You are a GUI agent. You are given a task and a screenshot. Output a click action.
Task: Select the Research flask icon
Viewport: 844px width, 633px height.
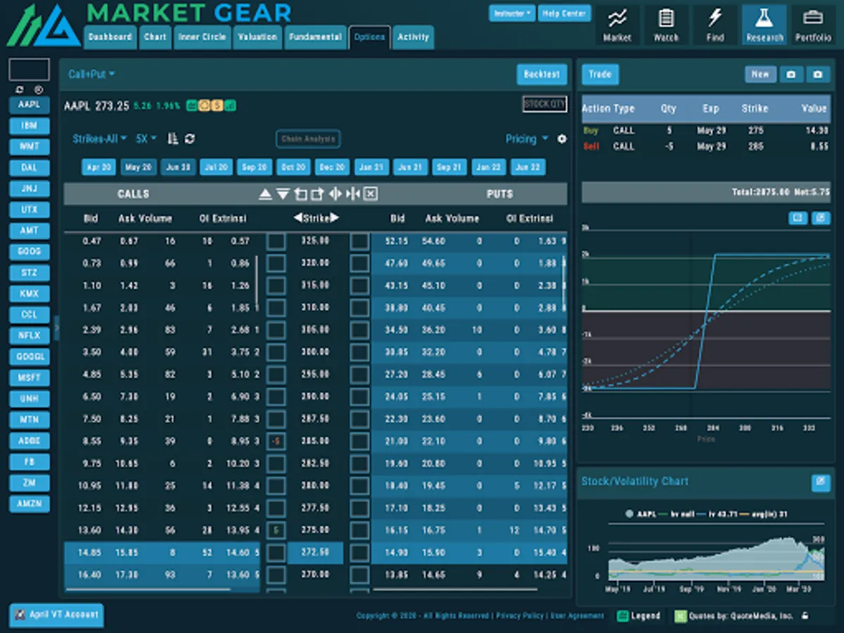click(x=765, y=25)
